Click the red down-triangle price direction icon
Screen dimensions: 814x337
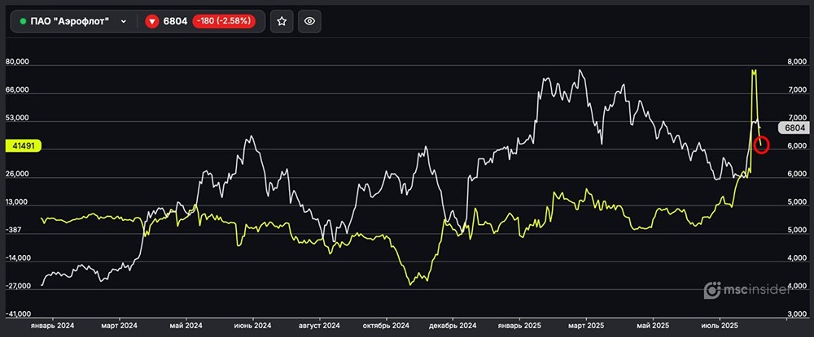coord(151,22)
